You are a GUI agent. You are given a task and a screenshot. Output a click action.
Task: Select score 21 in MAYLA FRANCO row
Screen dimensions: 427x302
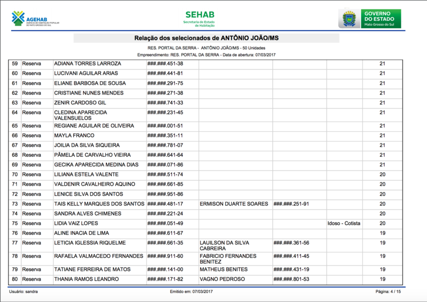[x=382, y=136]
